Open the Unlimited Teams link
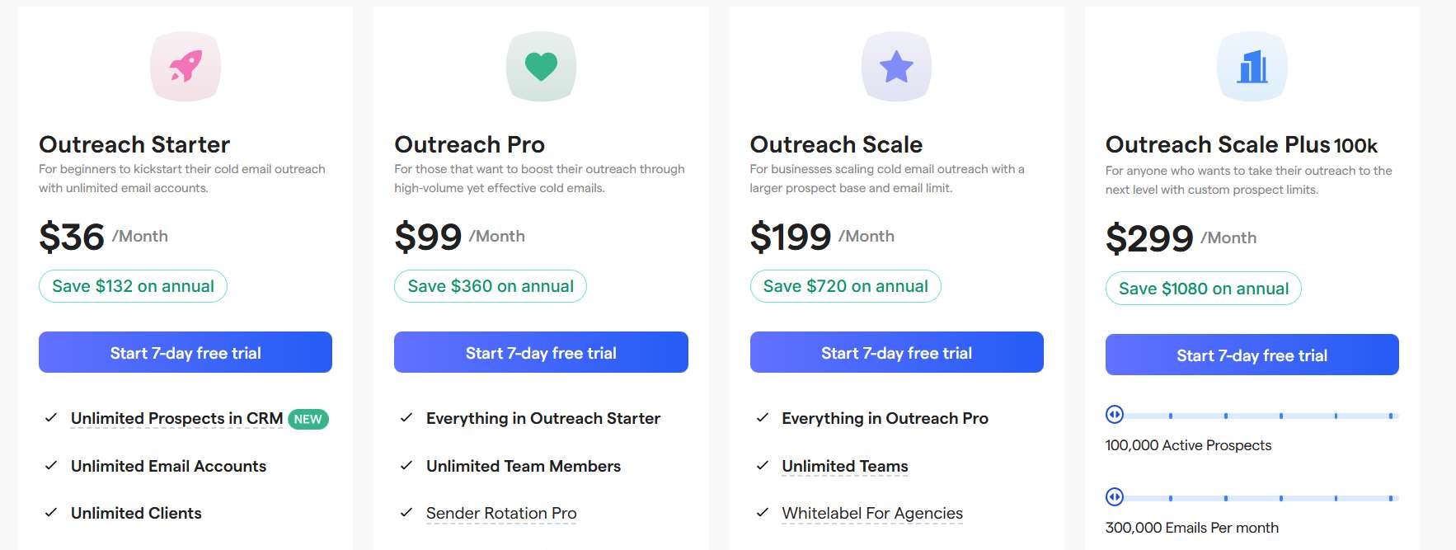 [x=844, y=466]
